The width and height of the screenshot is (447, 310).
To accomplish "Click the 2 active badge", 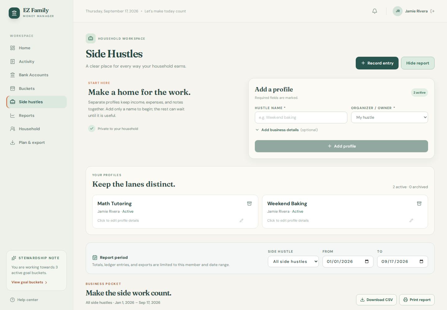I will tap(419, 92).
